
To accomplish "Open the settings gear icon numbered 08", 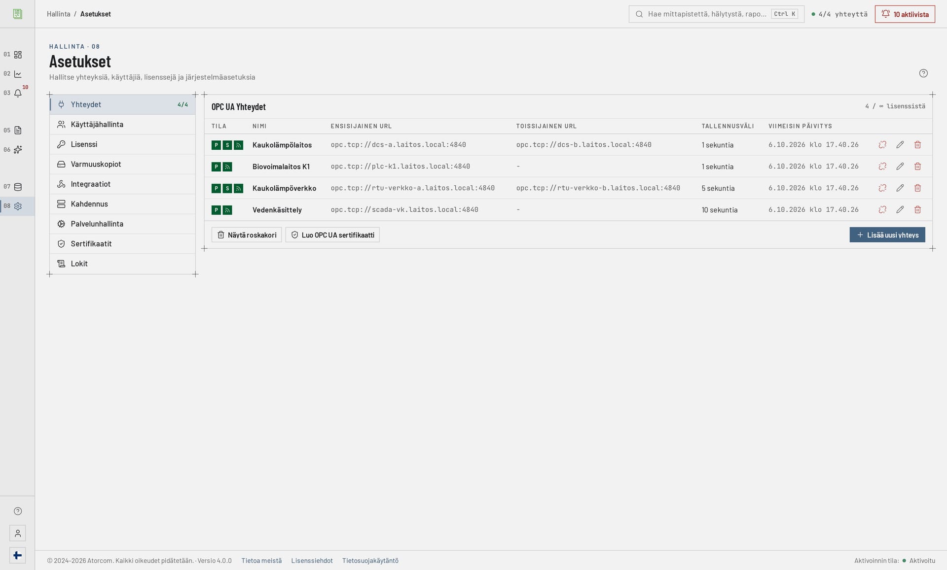I will [x=18, y=206].
